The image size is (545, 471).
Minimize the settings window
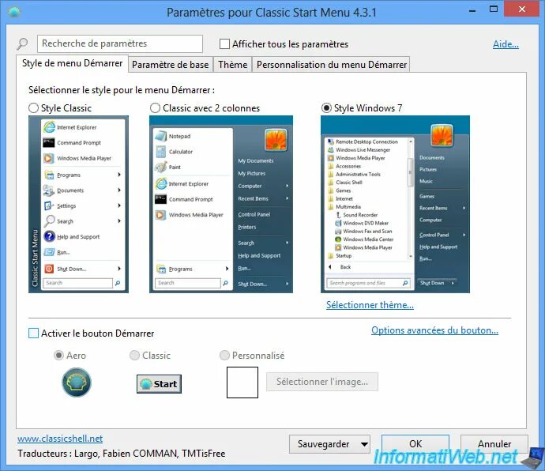[472, 10]
